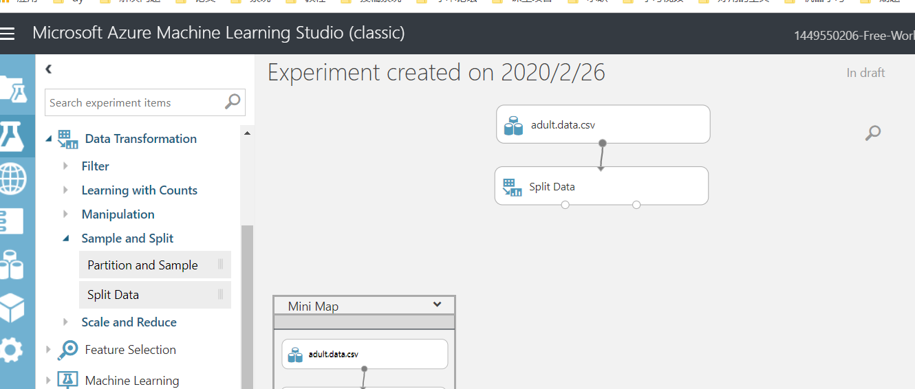
Task: Collapse the Sample and Split subcategory
Action: click(x=66, y=238)
